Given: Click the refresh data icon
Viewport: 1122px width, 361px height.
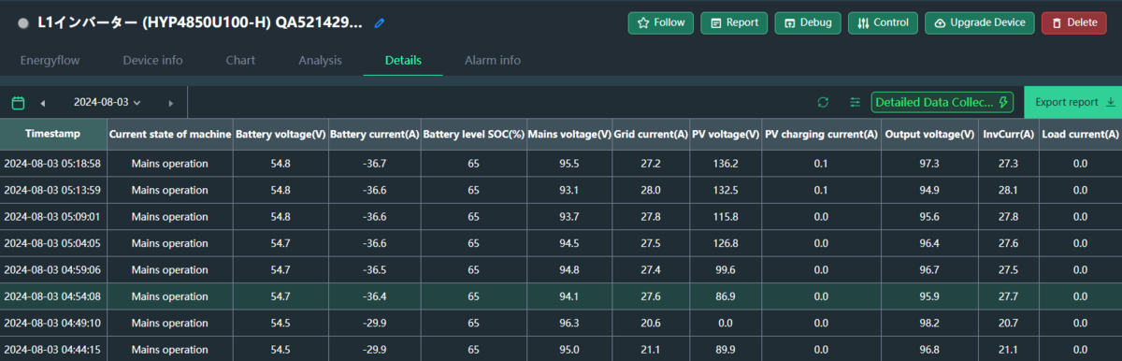Looking at the screenshot, I should pyautogui.click(x=823, y=102).
